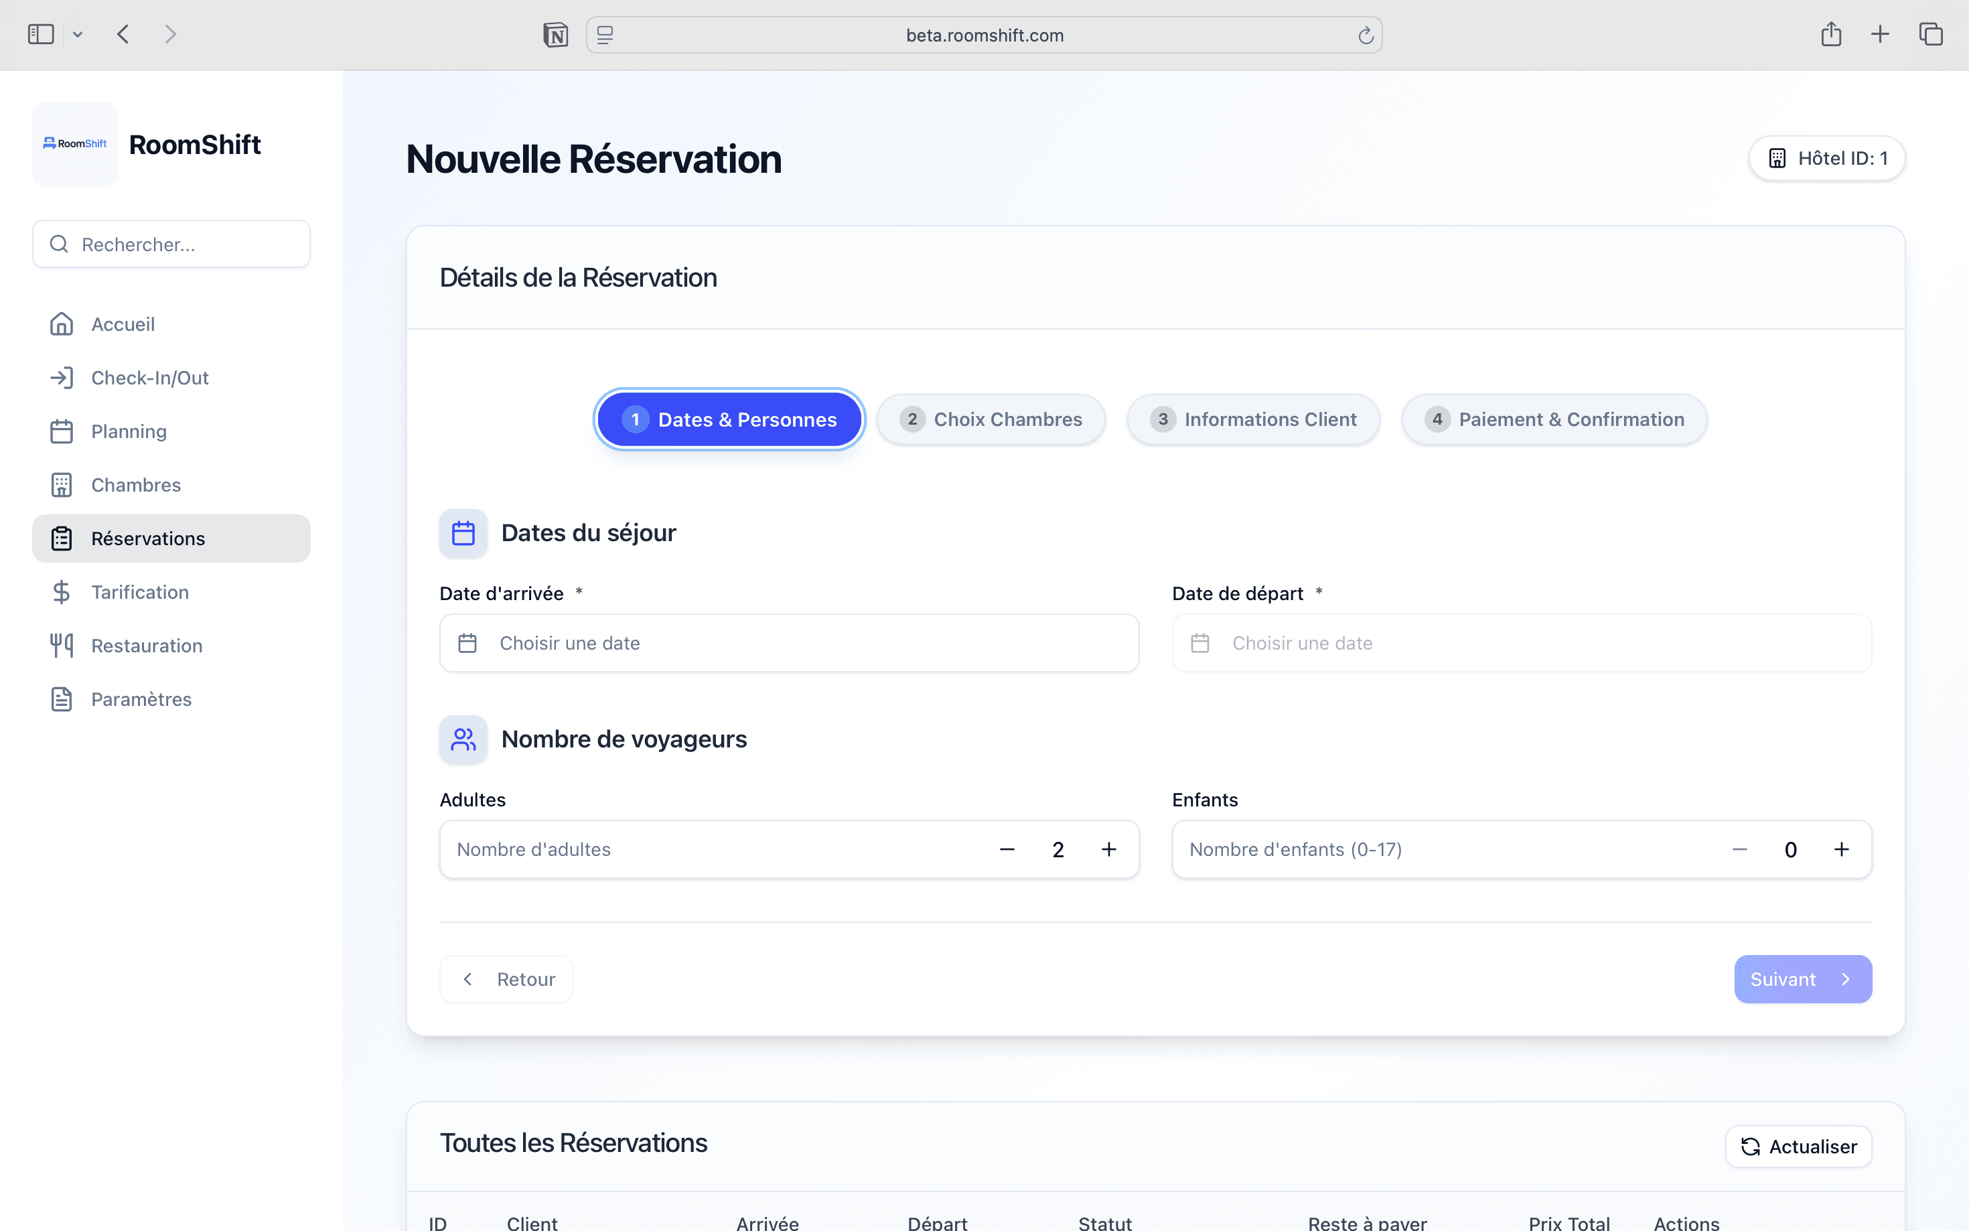Expand the browser sidebar dropdown chevron
The width and height of the screenshot is (1969, 1231).
click(x=77, y=35)
